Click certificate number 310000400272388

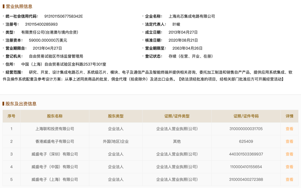point(246,179)
